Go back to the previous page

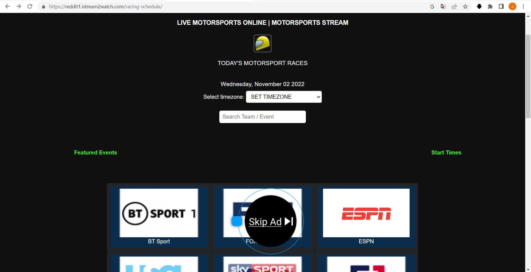pyautogui.click(x=8, y=6)
